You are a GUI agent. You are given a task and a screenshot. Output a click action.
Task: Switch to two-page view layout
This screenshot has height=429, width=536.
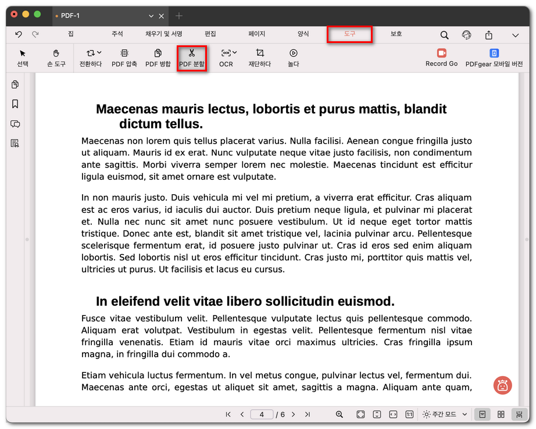501,414
